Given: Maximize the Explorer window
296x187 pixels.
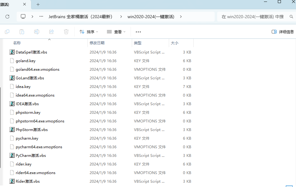Looking at the screenshot, I should pyautogui.click(x=279, y=2).
